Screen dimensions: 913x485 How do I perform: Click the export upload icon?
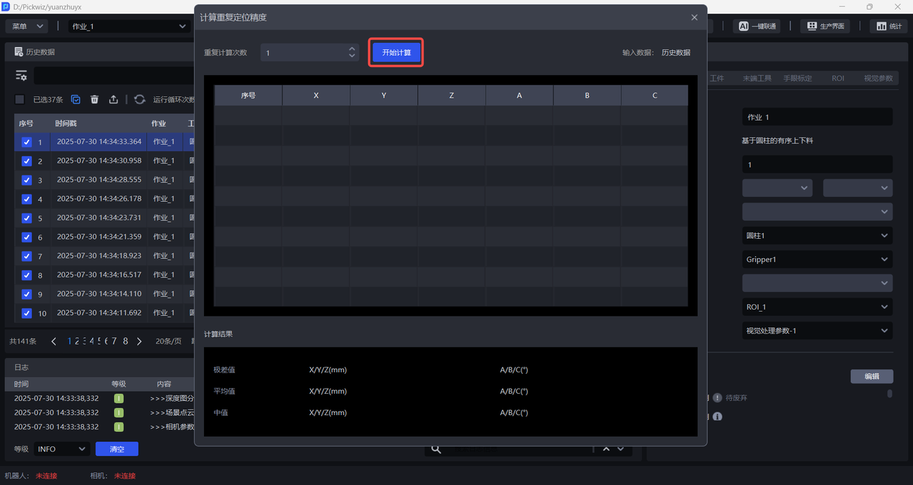click(113, 100)
